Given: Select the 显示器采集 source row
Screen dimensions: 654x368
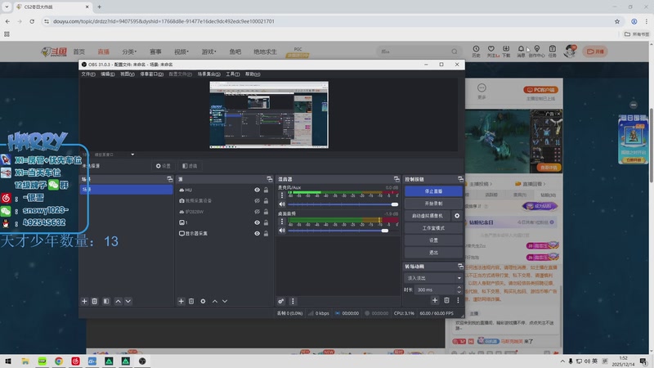Looking at the screenshot, I should click(x=223, y=233).
